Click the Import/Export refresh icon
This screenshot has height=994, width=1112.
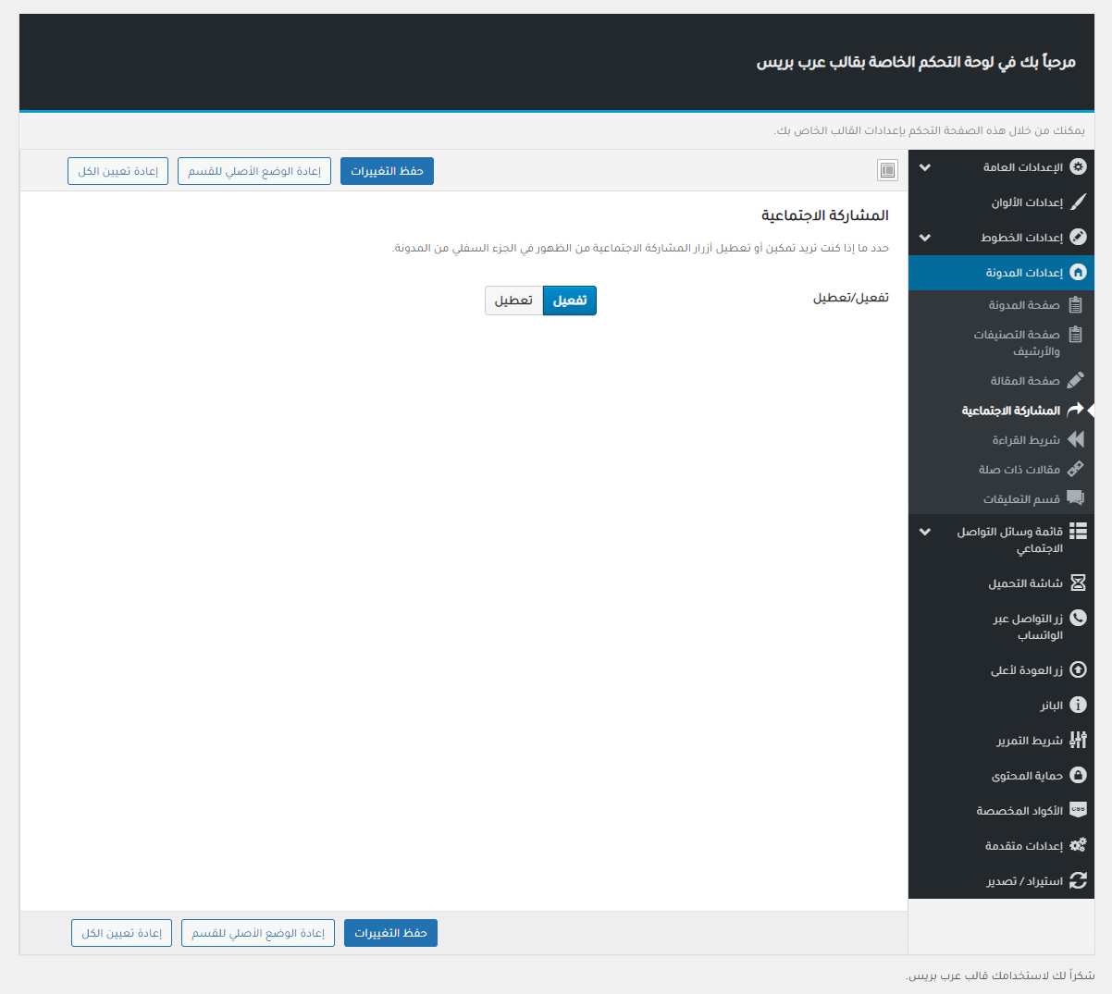[x=1078, y=881]
